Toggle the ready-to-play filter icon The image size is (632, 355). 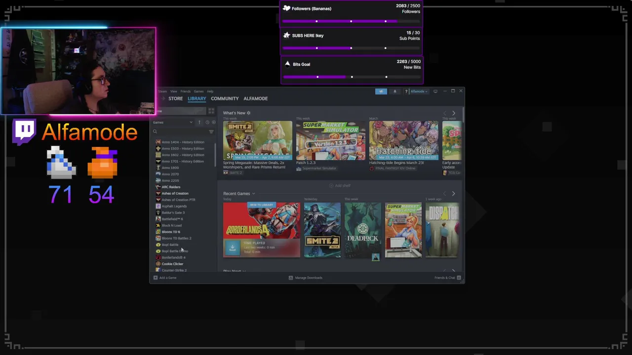point(213,122)
